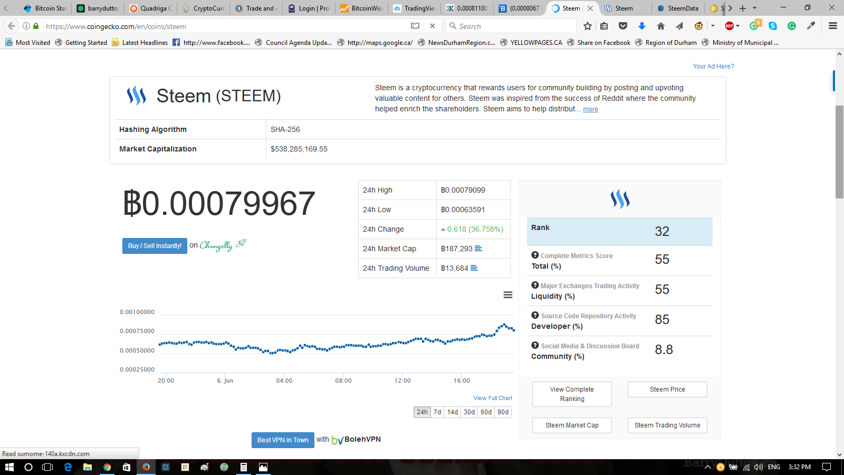Open the Windows Start menu
The width and height of the screenshot is (844, 475).
click(x=9, y=467)
